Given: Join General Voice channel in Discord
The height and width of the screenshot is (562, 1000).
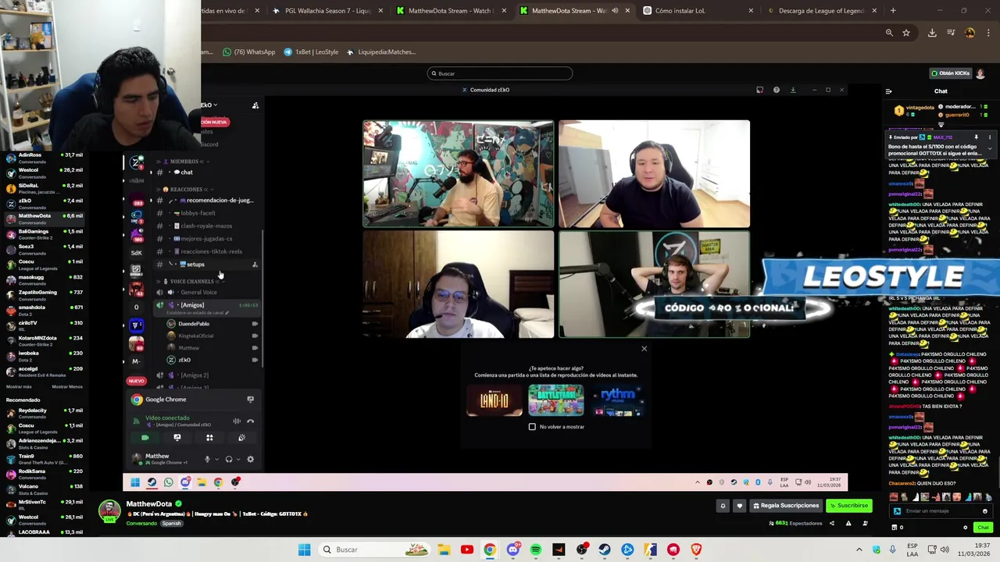Looking at the screenshot, I should pyautogui.click(x=208, y=292).
